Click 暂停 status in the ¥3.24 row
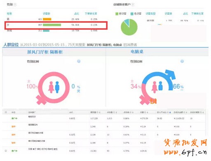Screen dimensions: 211x161 [x=14, y=126]
